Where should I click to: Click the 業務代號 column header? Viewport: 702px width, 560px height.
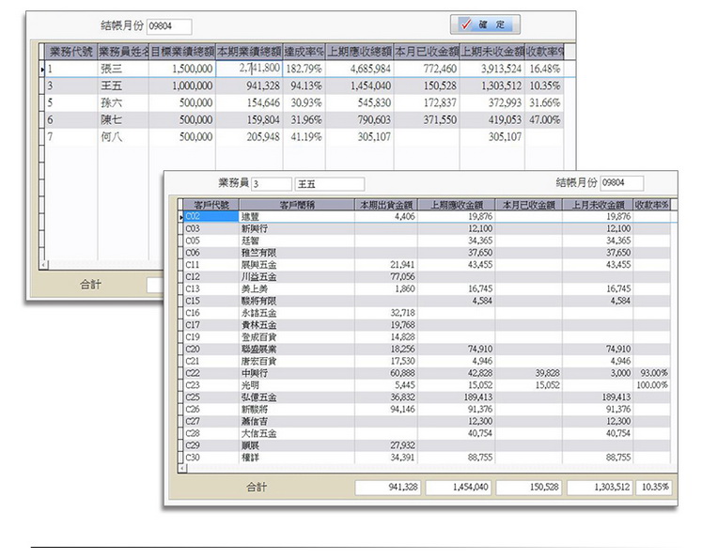(x=70, y=52)
